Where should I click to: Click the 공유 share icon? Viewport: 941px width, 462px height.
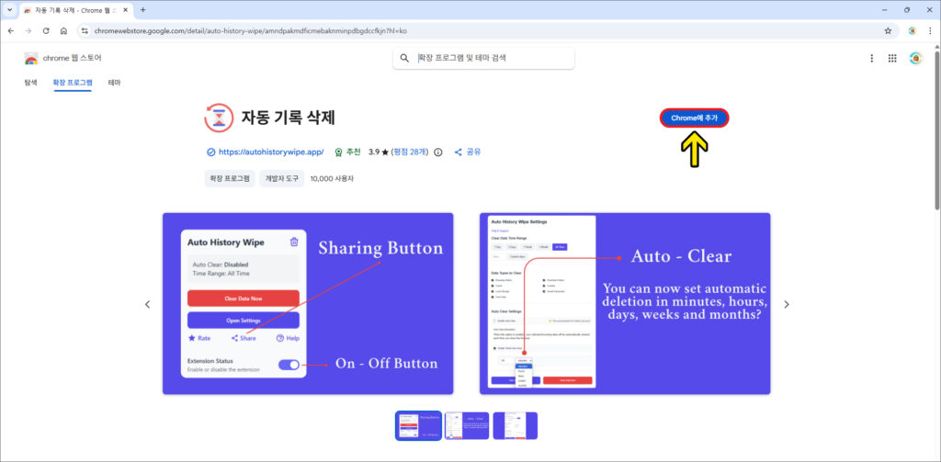pyautogui.click(x=459, y=152)
